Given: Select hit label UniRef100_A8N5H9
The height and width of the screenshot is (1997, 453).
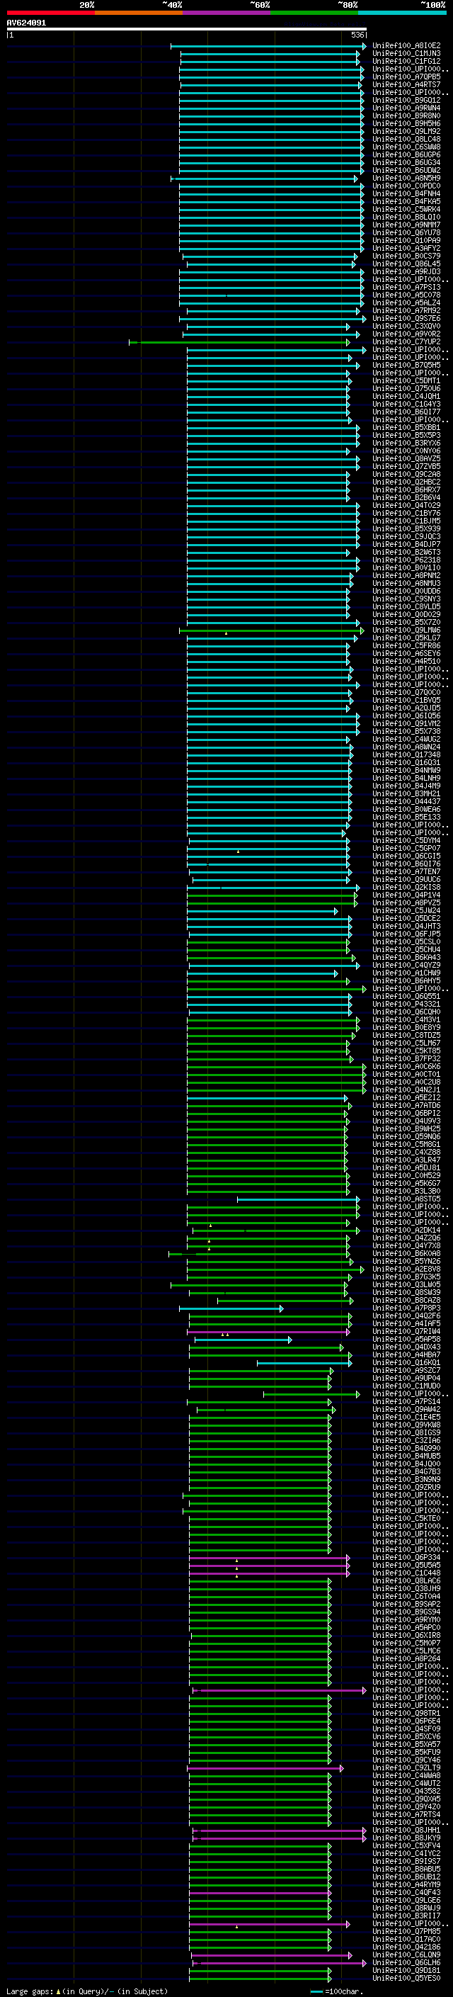Looking at the screenshot, I should 406,179.
